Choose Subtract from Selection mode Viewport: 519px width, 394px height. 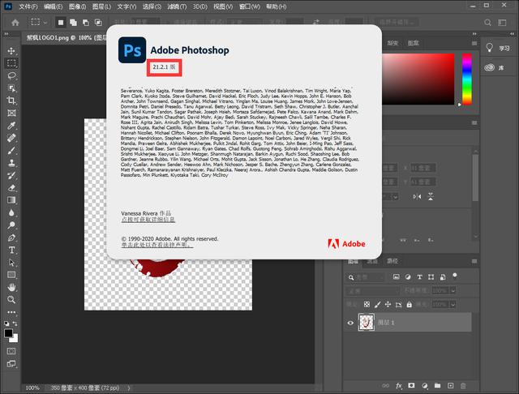(86, 23)
